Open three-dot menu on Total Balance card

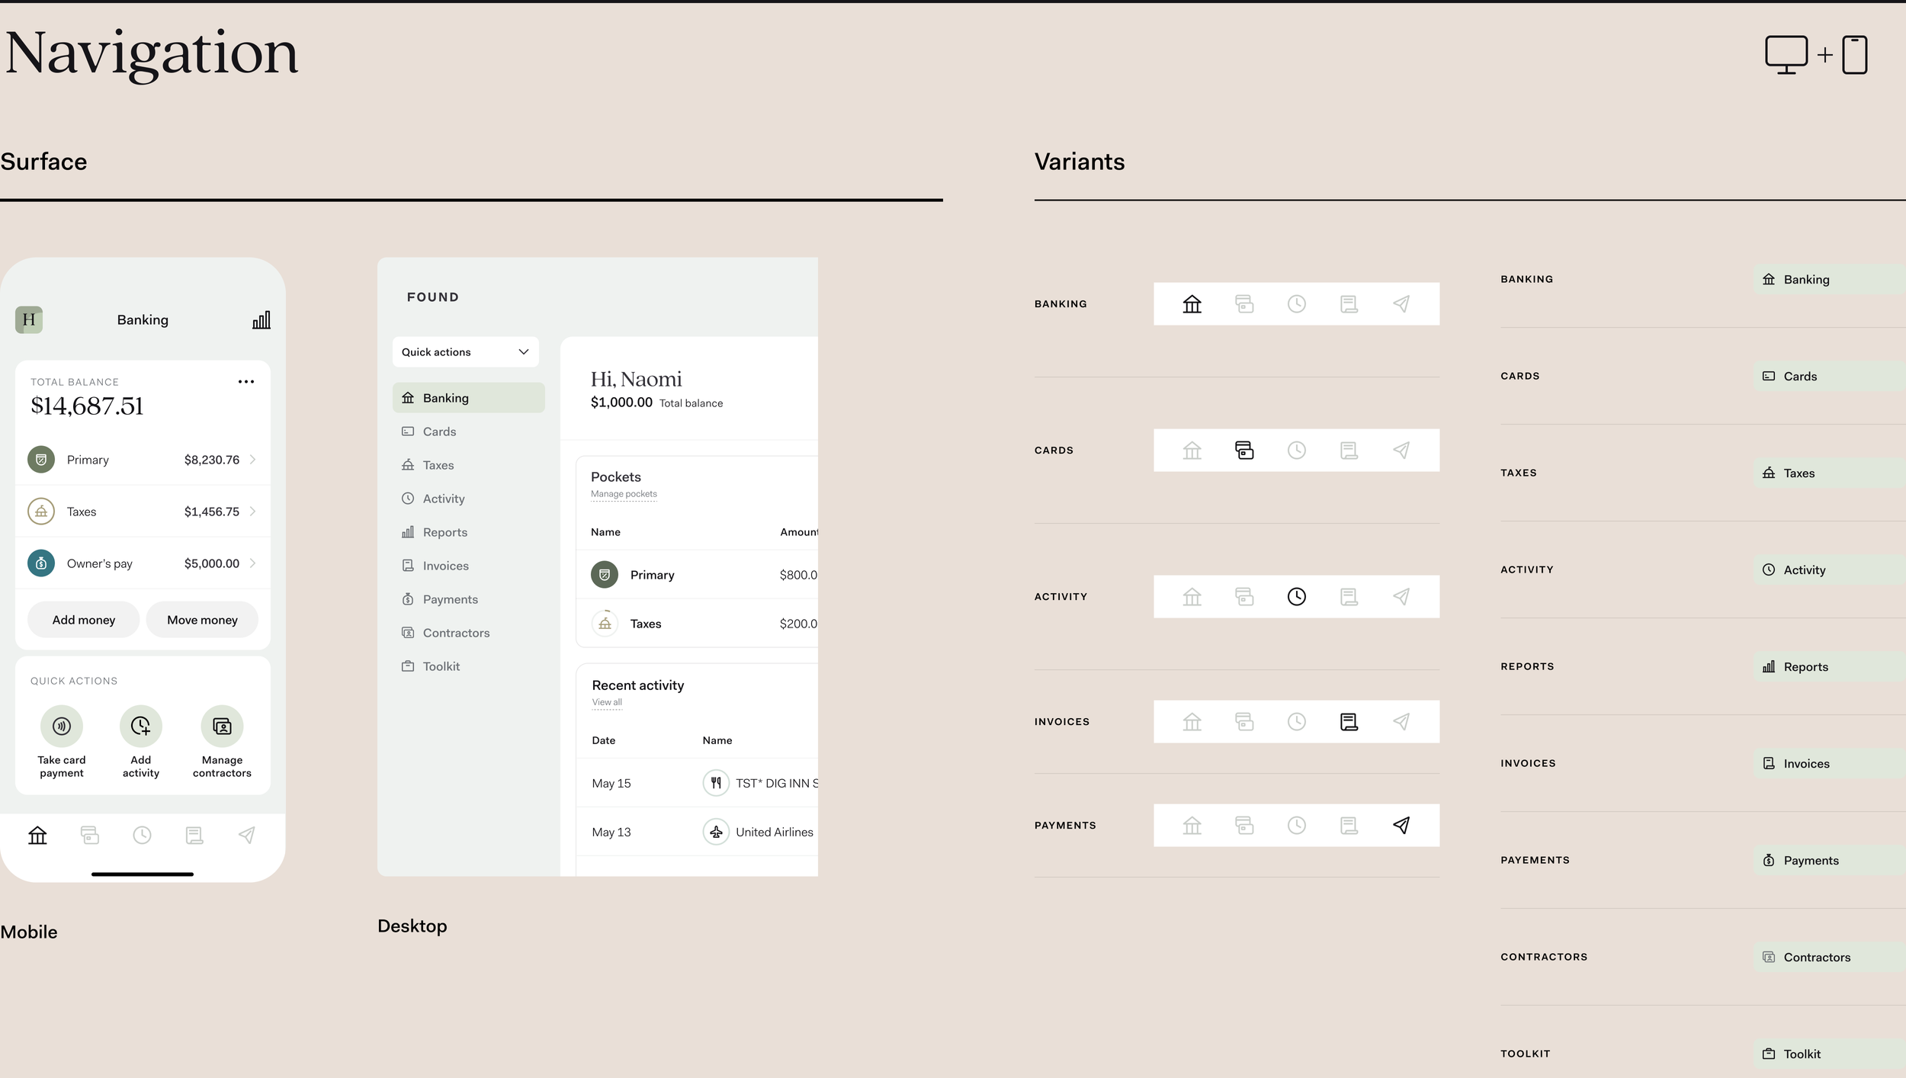pos(245,382)
